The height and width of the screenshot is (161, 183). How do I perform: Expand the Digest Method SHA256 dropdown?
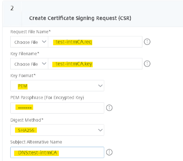pos(57,130)
